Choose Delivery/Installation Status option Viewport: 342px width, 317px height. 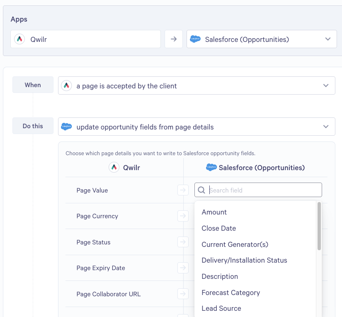click(x=244, y=260)
